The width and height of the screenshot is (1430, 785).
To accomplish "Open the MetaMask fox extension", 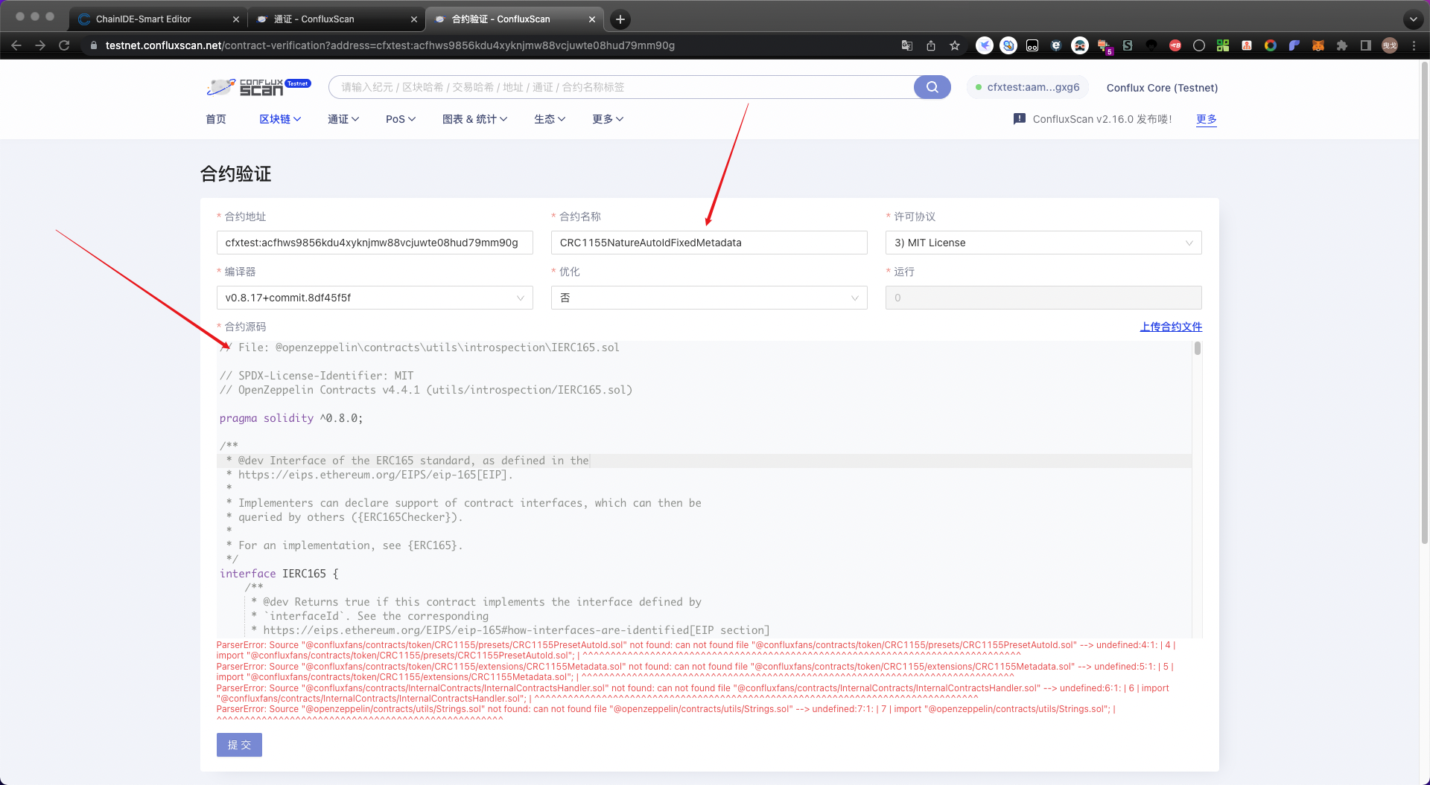I will tap(1318, 45).
